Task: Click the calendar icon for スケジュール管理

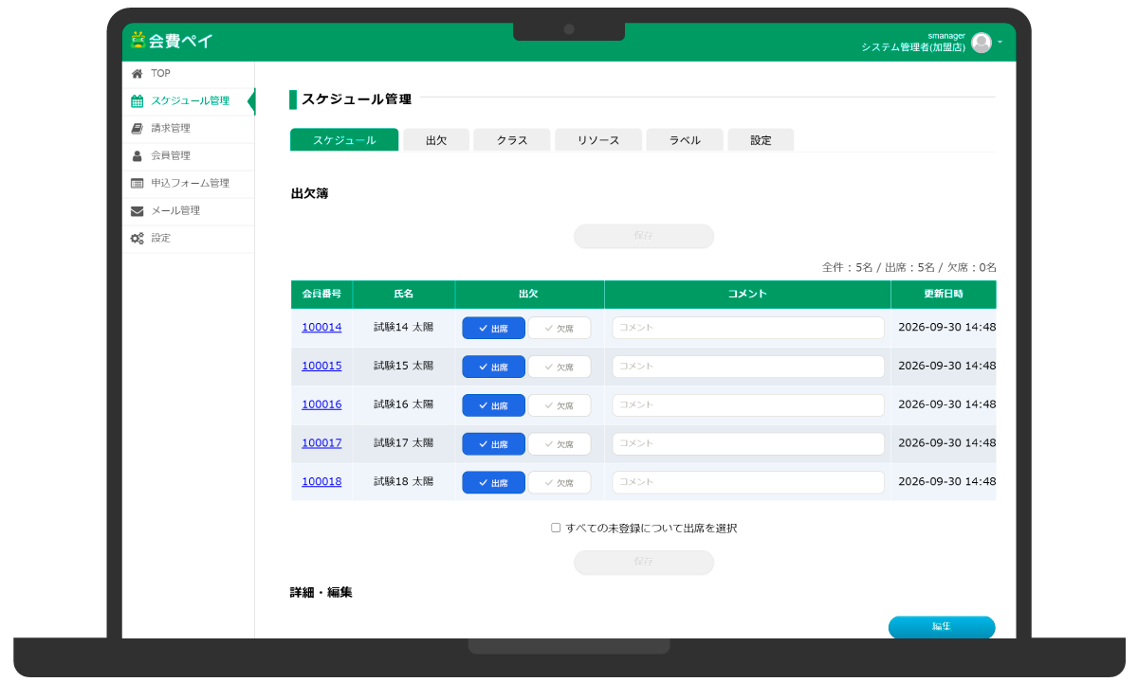Action: click(x=138, y=101)
